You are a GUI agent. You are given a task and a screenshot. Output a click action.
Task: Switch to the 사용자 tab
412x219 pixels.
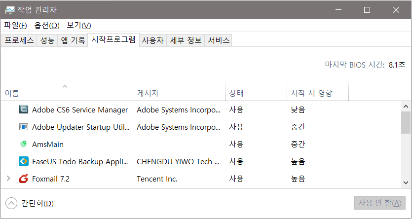[152, 40]
